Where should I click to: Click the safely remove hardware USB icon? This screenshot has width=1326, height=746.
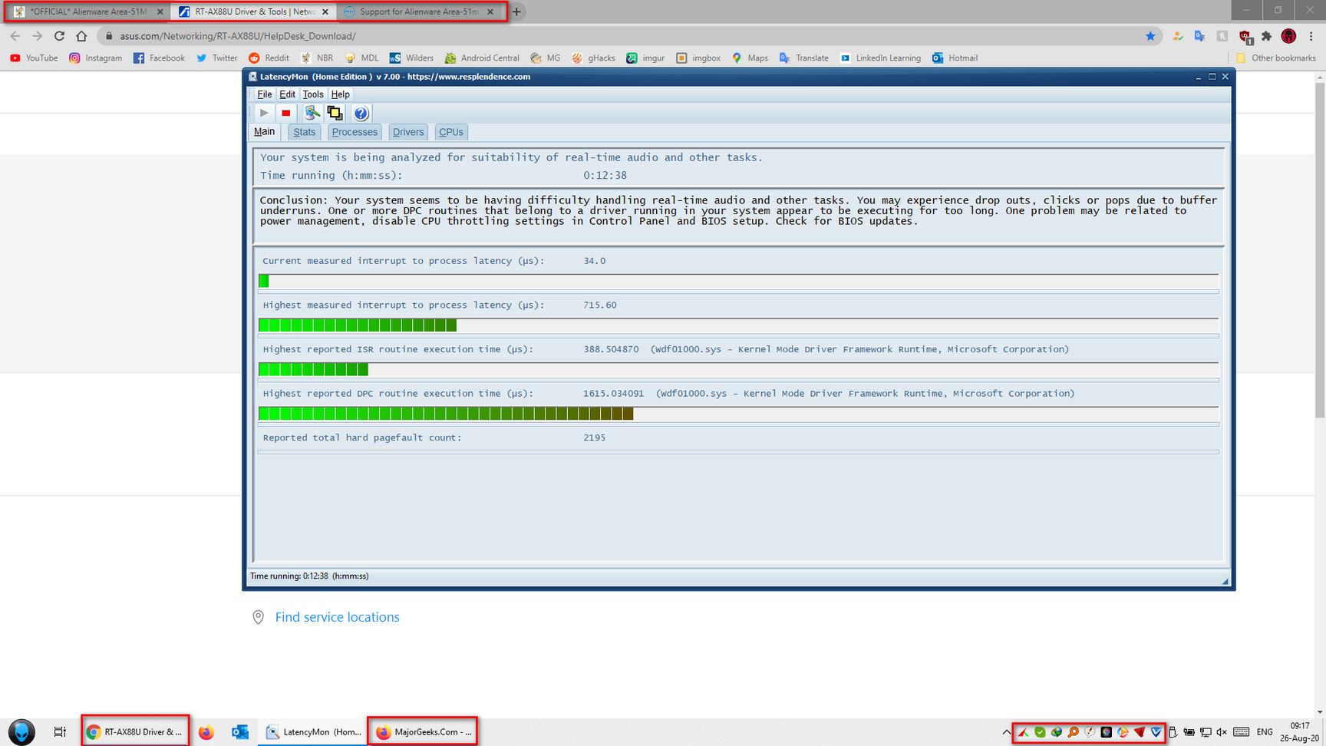pyautogui.click(x=1173, y=732)
